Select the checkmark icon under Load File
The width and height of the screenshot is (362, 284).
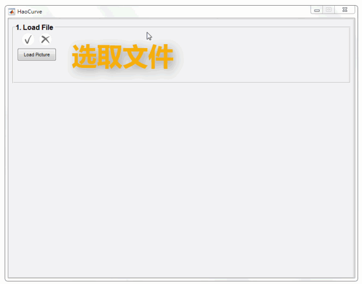(28, 39)
